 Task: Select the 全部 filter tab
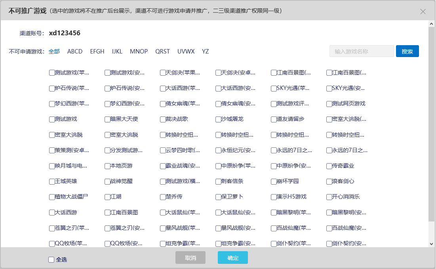pyautogui.click(x=54, y=52)
